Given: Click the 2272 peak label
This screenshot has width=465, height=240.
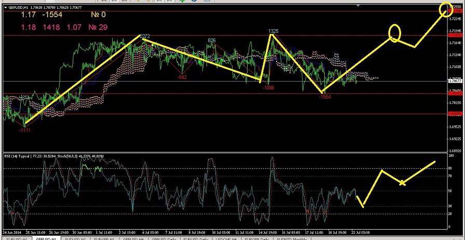Looking at the screenshot, I should coord(145,36).
